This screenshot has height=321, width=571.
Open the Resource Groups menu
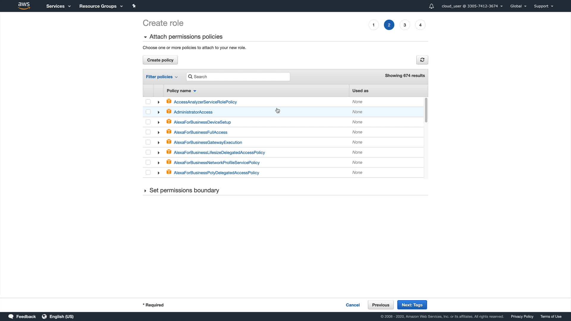coord(101,6)
